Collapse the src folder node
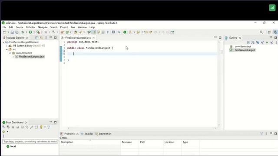This screenshot has width=278, height=156. point(7,49)
